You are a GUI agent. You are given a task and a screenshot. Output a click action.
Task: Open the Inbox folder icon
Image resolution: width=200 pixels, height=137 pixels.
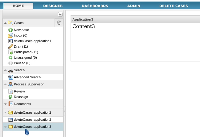(10, 35)
